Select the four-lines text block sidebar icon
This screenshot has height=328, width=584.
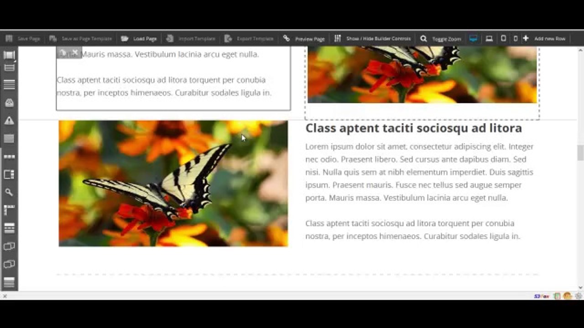(x=9, y=85)
